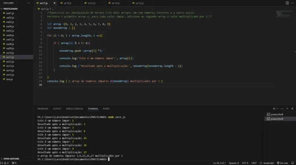Place cursor on line 5 novoArray declaration
296x165 pixels.
pyautogui.click(x=61, y=28)
